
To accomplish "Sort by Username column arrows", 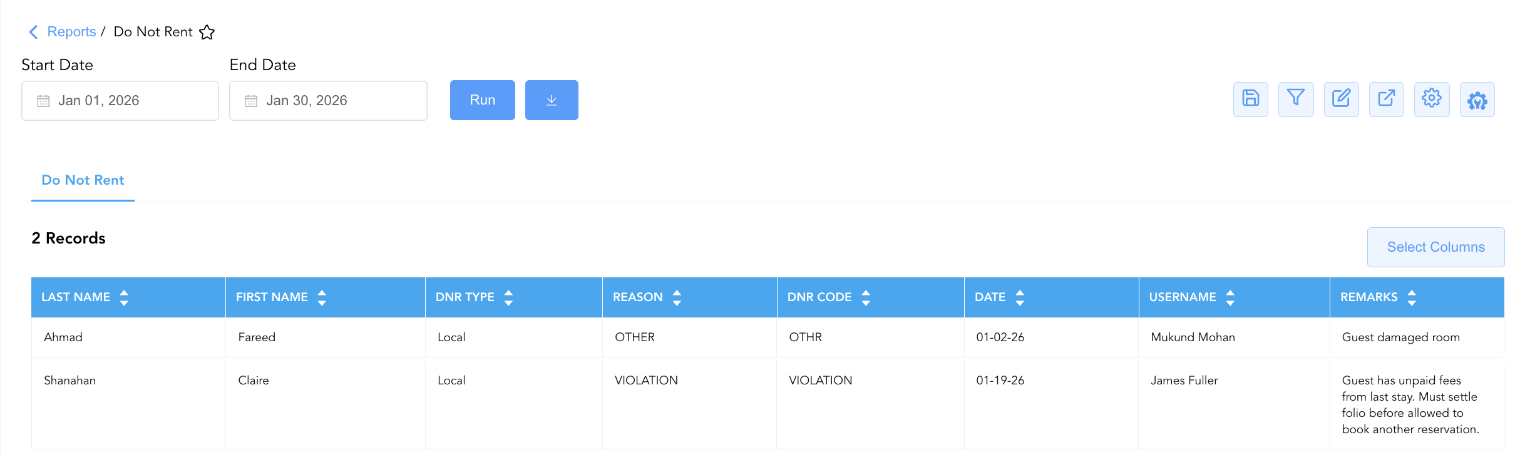I will pyautogui.click(x=1230, y=297).
